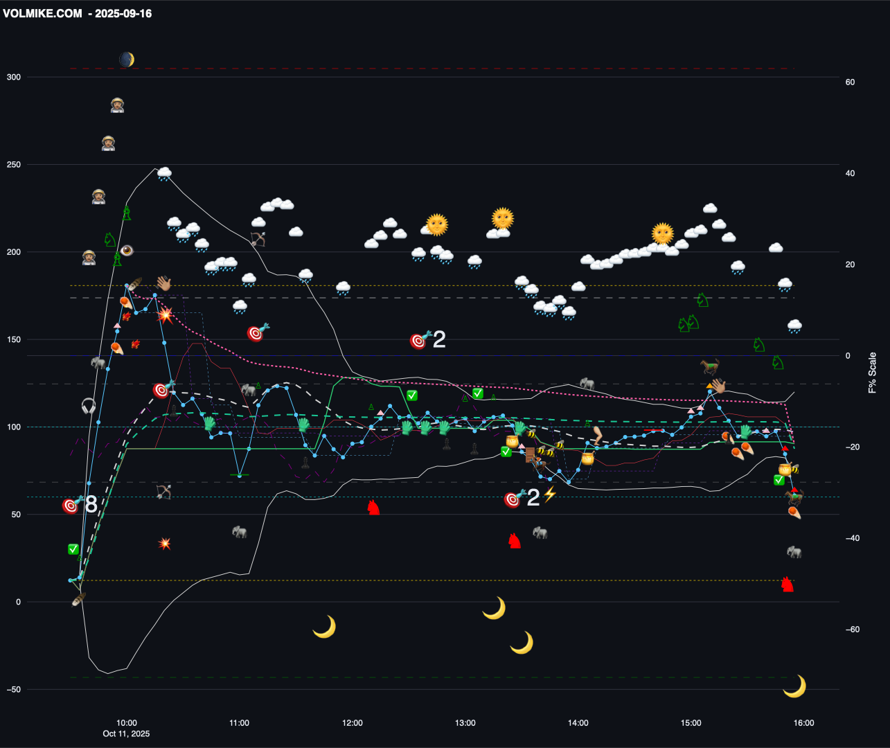This screenshot has height=748, width=890.
Task: Click the −20 right axis label
Action: 851,447
